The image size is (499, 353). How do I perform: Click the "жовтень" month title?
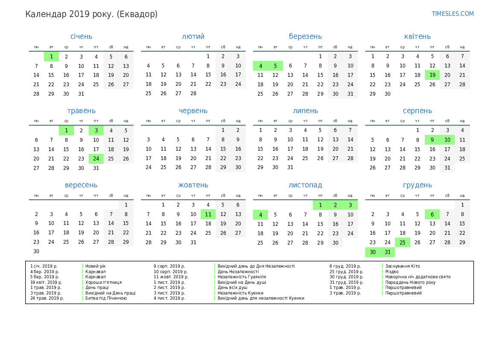coord(193,185)
